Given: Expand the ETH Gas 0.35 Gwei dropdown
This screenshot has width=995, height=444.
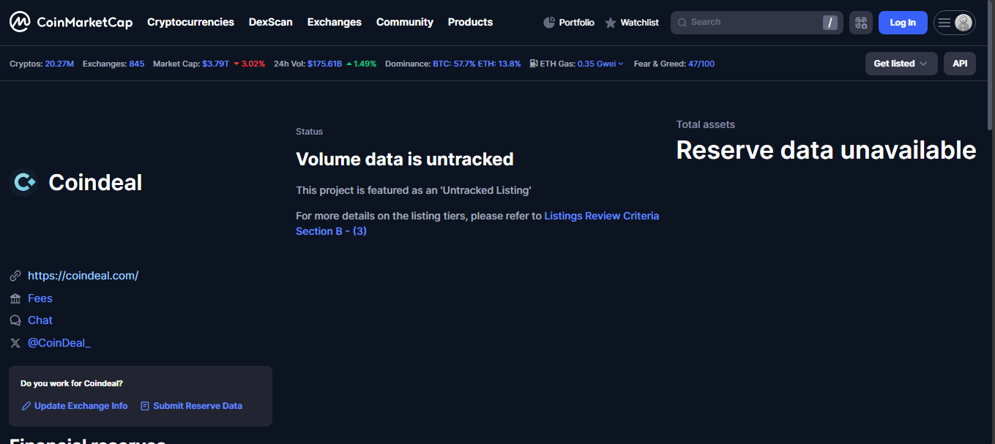Looking at the screenshot, I should tap(600, 64).
